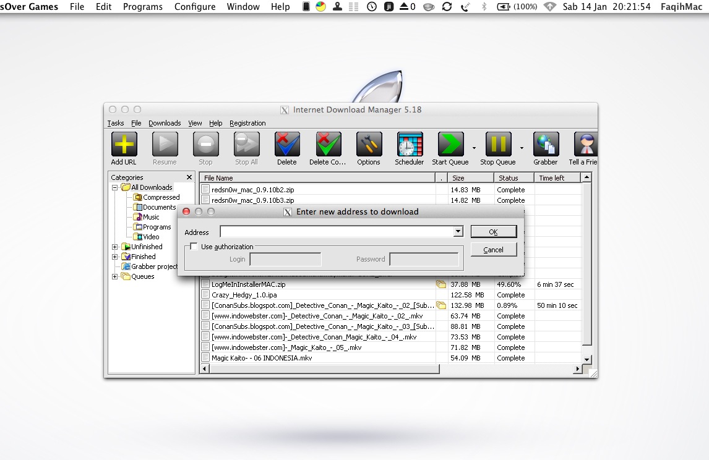
Task: Select the Video category folder
Action: point(146,237)
